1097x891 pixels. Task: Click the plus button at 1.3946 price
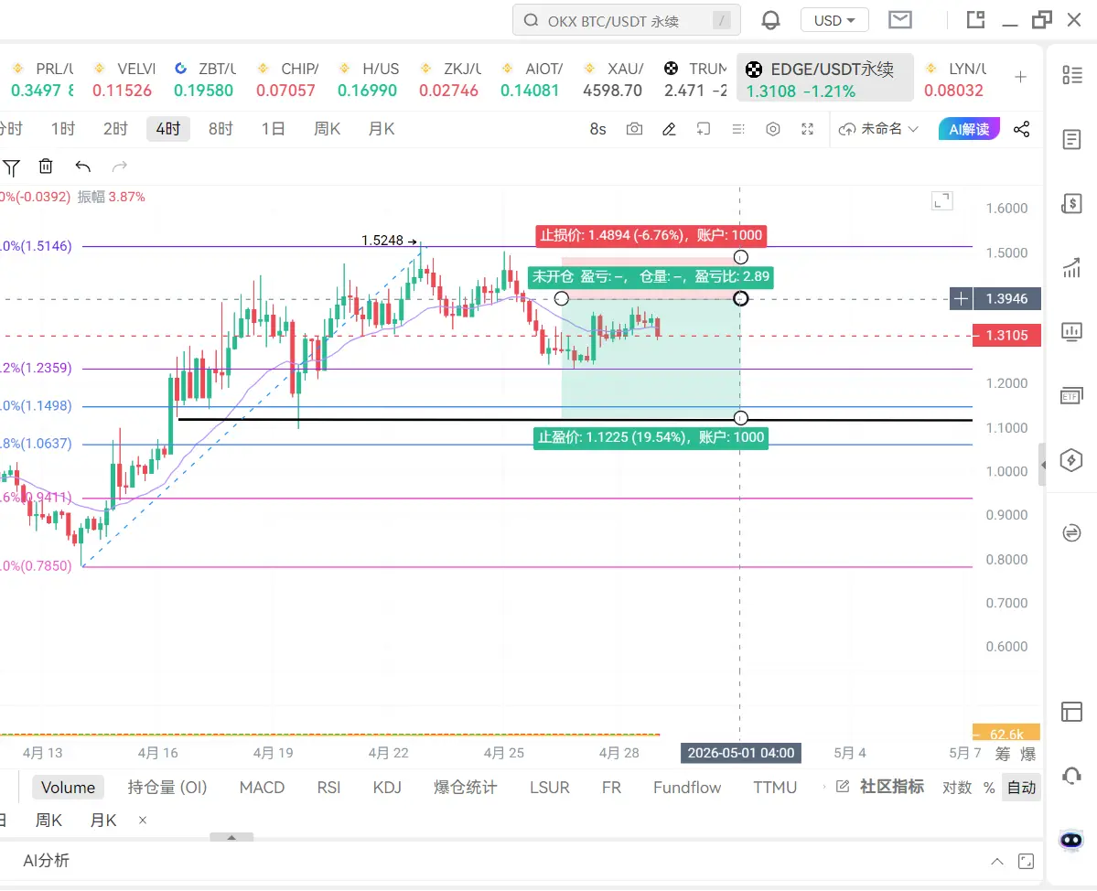click(x=961, y=298)
